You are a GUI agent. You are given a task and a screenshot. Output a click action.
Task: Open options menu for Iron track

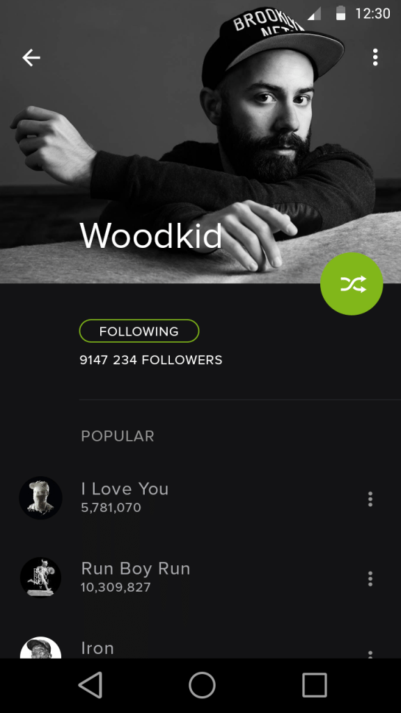point(370,655)
